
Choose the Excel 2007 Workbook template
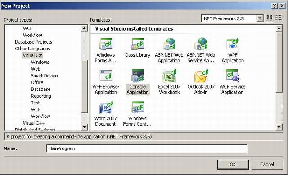(169, 82)
